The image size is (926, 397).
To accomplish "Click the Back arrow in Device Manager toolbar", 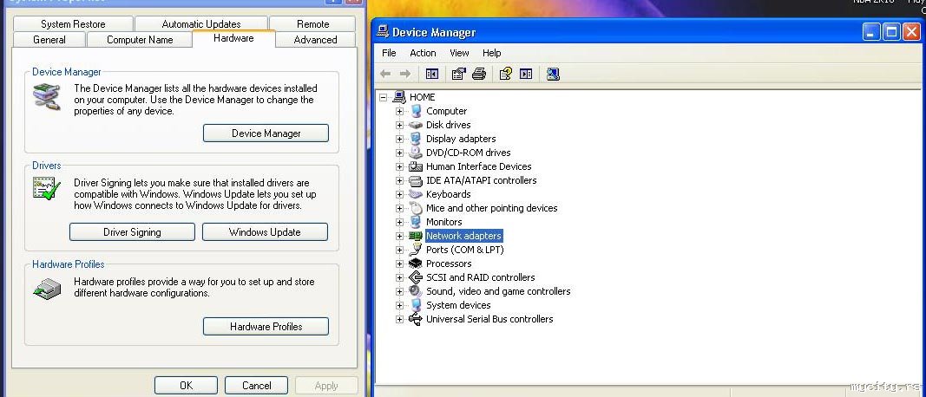I will [x=385, y=74].
